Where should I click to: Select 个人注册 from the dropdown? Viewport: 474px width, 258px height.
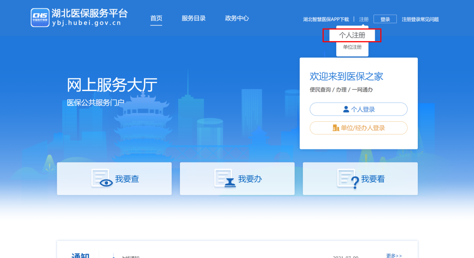click(352, 35)
